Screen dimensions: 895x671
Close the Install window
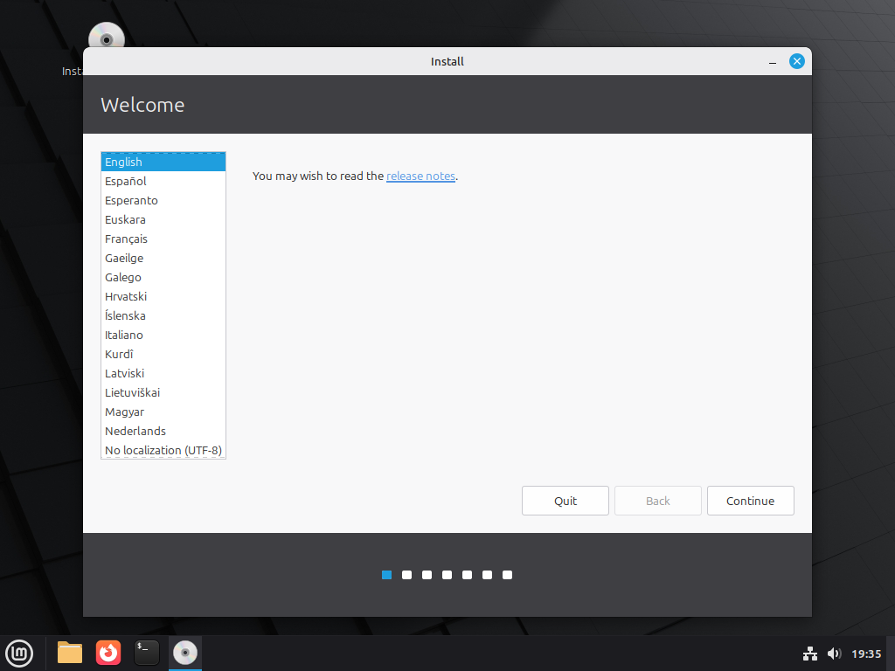pos(796,61)
